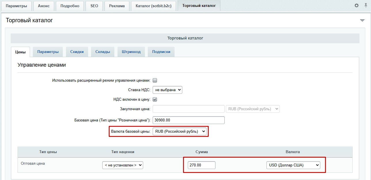Click the gray Торговый каталог band above Цены
Screen dimensions: 371x180
point(185,38)
